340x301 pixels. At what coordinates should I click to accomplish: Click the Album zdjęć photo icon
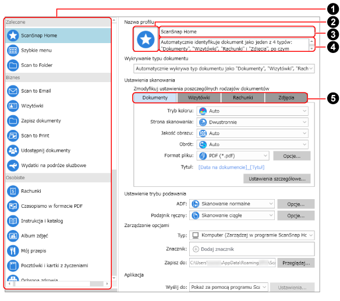pyautogui.click(x=13, y=236)
